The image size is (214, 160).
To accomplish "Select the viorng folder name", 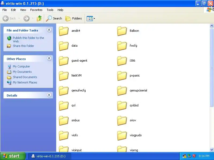I will pos(134,150).
